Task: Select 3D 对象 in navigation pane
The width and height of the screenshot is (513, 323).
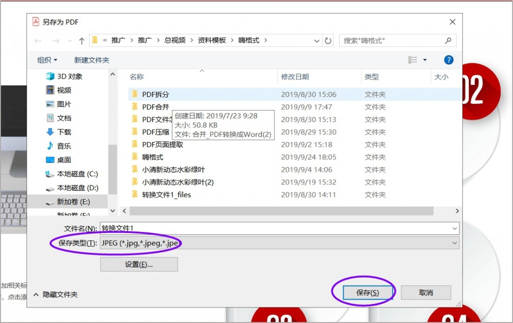Action: [64, 76]
